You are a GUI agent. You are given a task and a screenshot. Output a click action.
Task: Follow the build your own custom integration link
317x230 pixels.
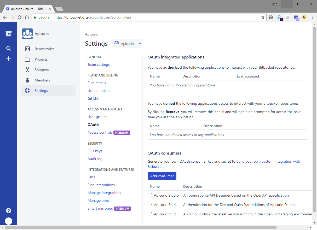pyautogui.click(x=268, y=161)
